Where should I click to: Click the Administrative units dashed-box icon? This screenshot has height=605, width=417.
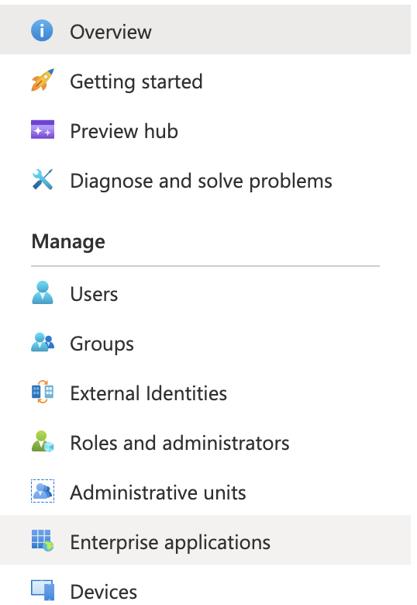click(x=43, y=491)
